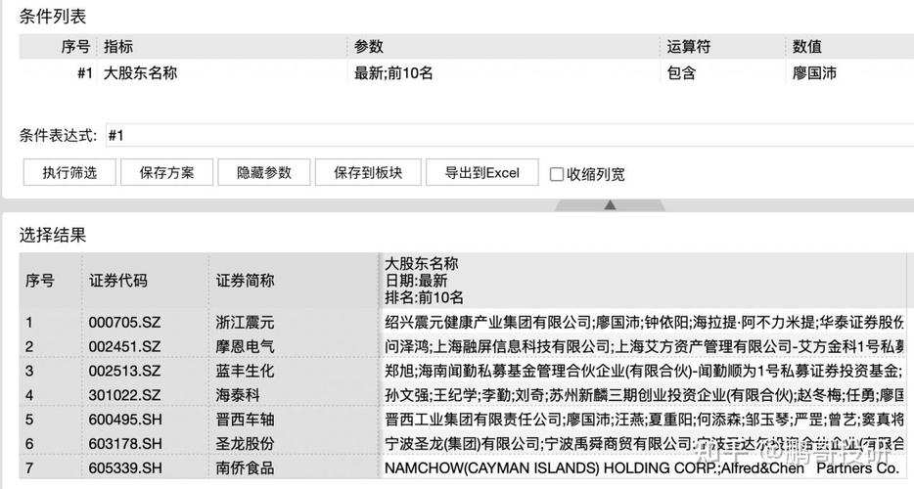
Task: Click the 参数 column header
Action: click(x=368, y=46)
